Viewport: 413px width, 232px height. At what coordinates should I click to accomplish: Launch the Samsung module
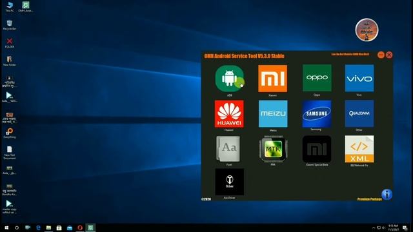(x=317, y=113)
